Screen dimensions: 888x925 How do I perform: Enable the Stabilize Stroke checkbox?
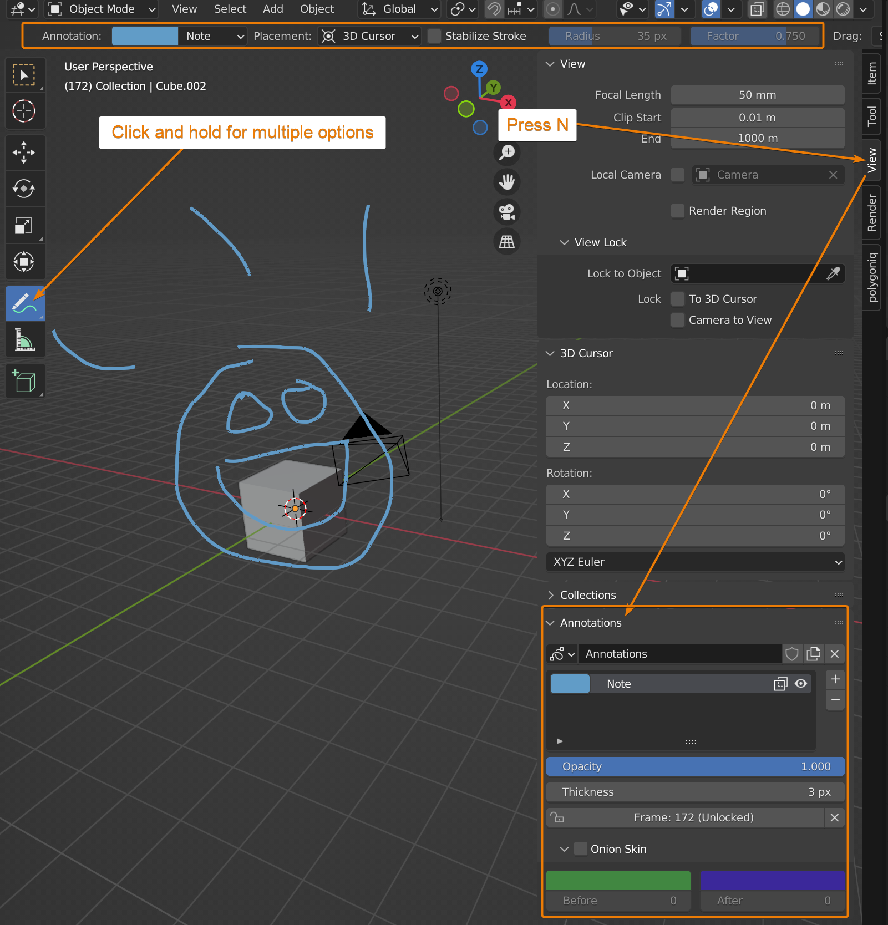point(434,36)
